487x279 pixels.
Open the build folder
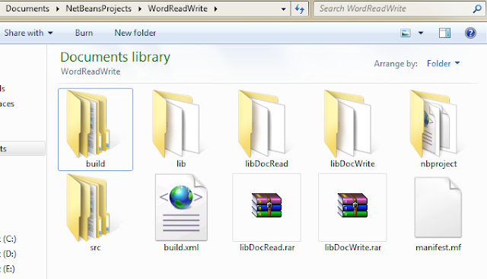(95, 129)
